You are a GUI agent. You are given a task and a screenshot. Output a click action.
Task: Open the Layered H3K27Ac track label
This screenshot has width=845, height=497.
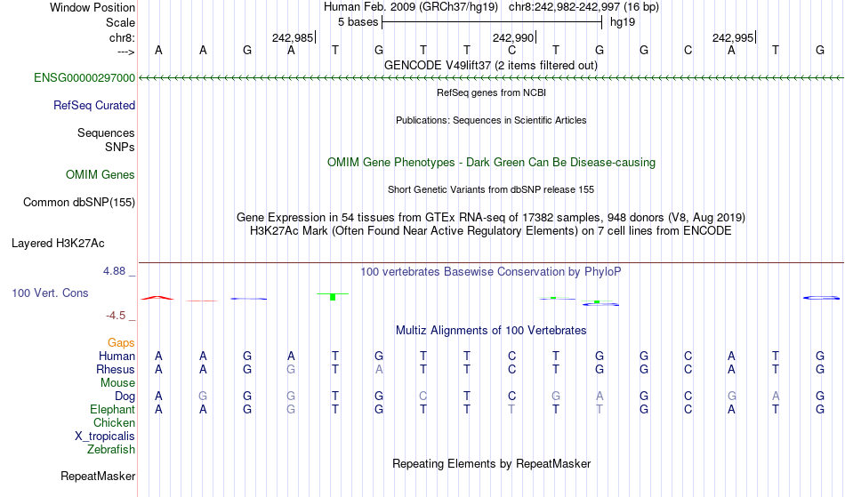click(58, 244)
